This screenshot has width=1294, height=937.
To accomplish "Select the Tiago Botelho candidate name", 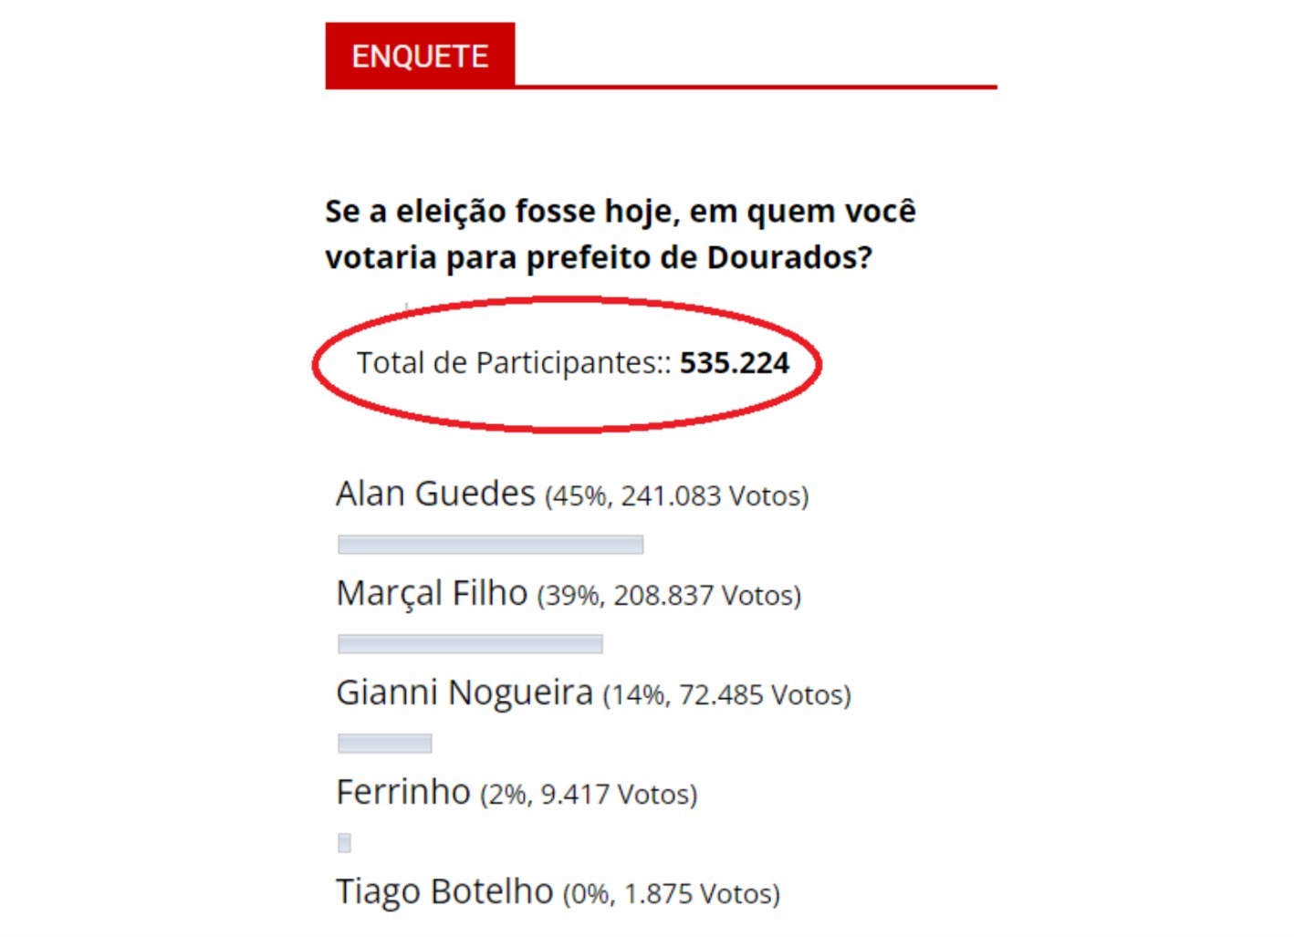I will click(x=444, y=891).
